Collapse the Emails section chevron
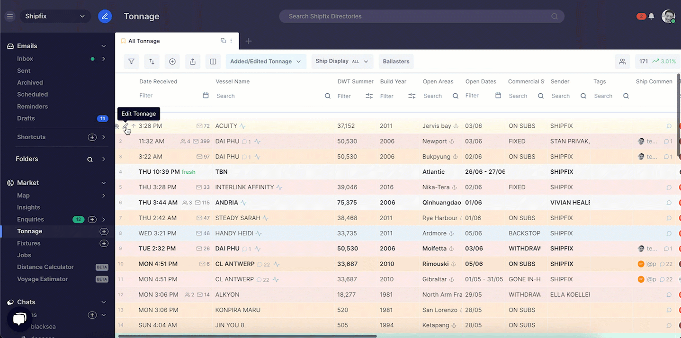 (x=104, y=46)
